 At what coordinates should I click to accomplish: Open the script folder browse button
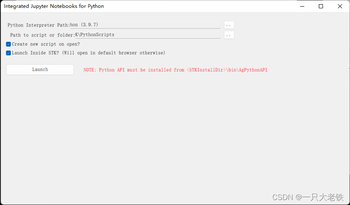pyautogui.click(x=229, y=35)
